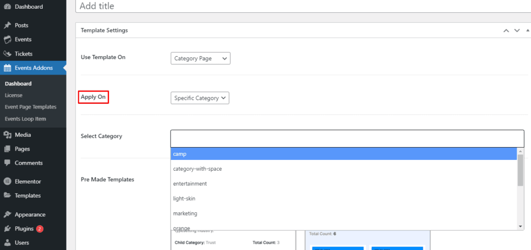Focus the Select Category search field
The height and width of the screenshot is (250, 531).
pos(346,138)
